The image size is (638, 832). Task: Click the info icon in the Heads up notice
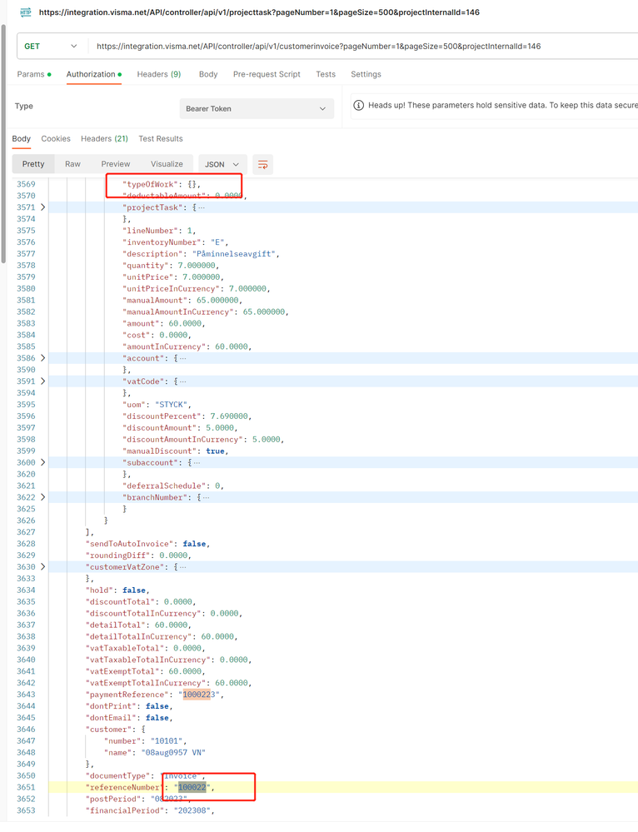tap(359, 105)
